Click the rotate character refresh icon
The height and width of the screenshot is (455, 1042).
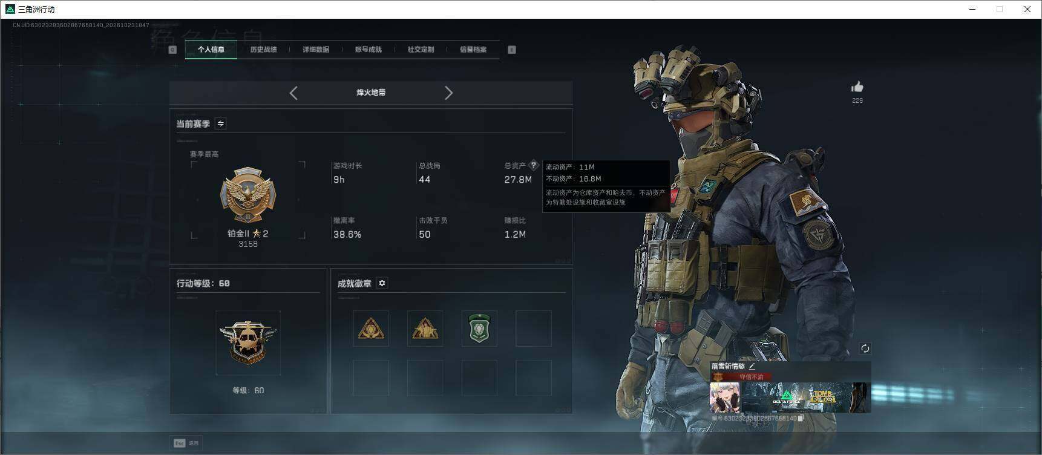pos(865,348)
